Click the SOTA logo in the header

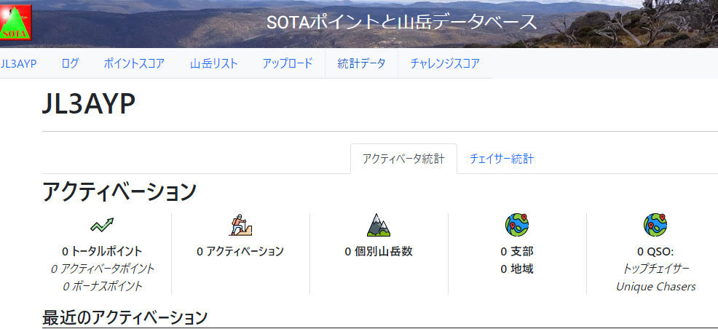15,23
